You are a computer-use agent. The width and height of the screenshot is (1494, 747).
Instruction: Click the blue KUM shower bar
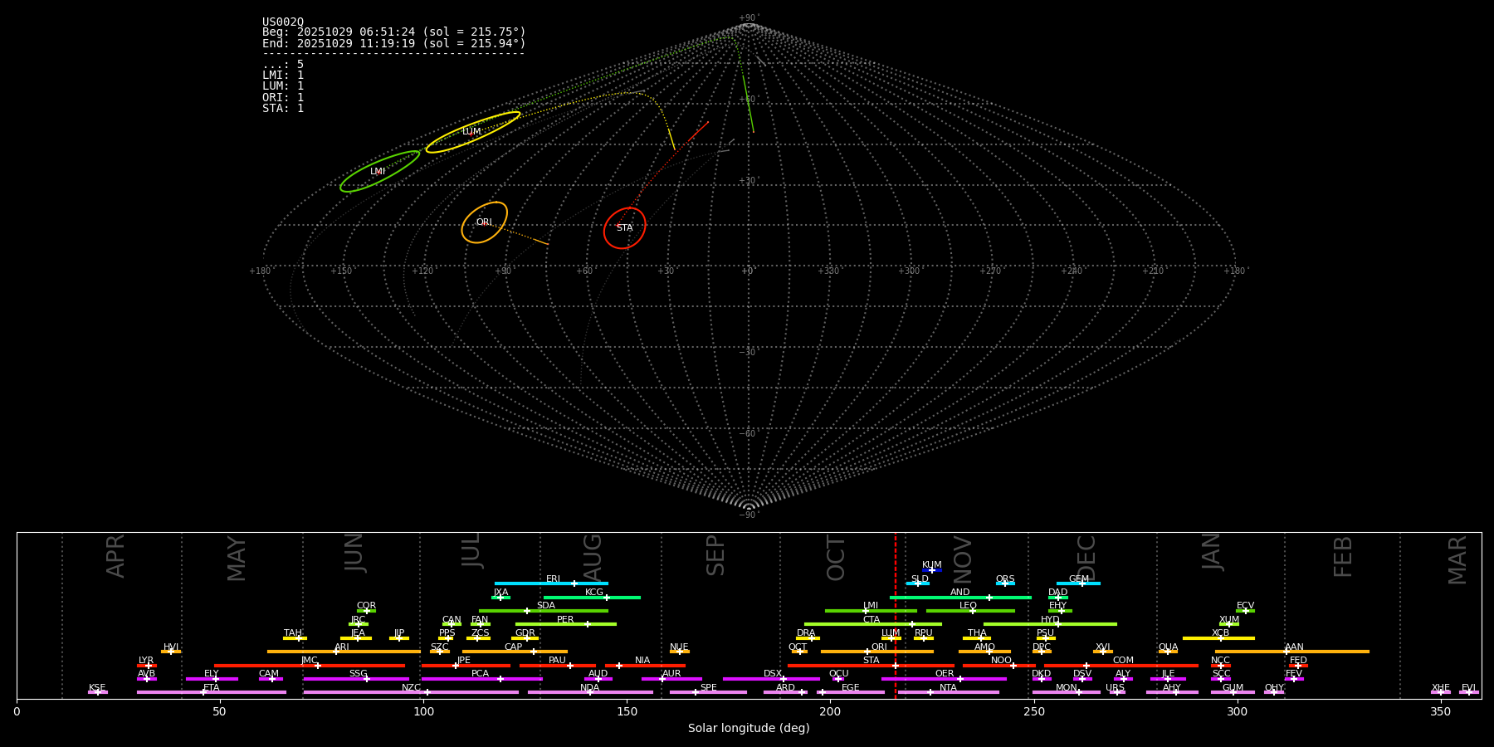[932, 570]
